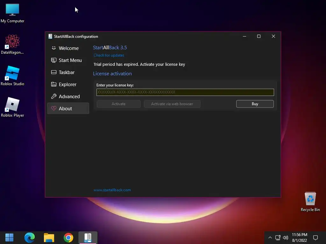Launch Microsoft Edge from the taskbar
The image size is (326, 244).
tap(30, 238)
